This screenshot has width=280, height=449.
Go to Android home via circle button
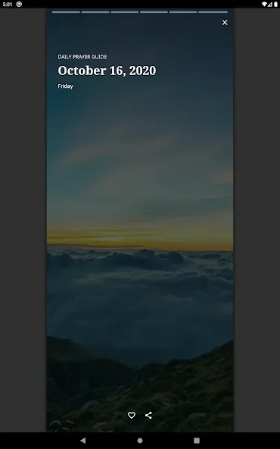coord(140,441)
